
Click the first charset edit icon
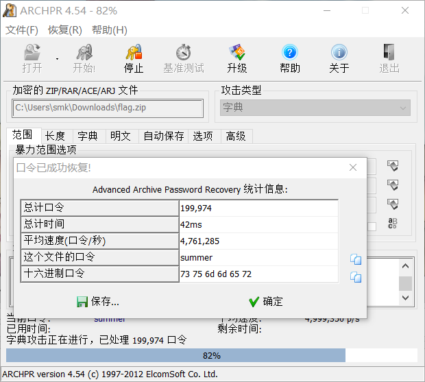[x=393, y=166]
